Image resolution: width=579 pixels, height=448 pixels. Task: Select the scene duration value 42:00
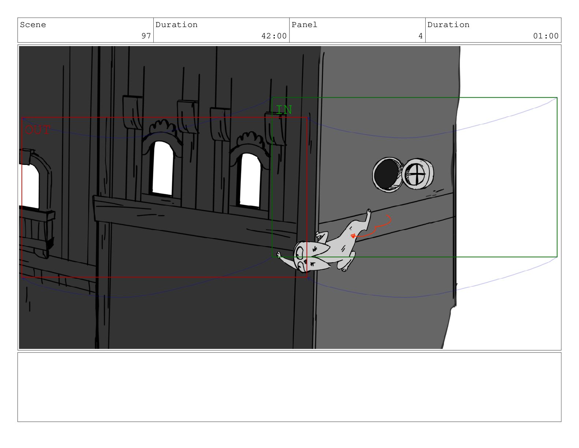point(274,36)
